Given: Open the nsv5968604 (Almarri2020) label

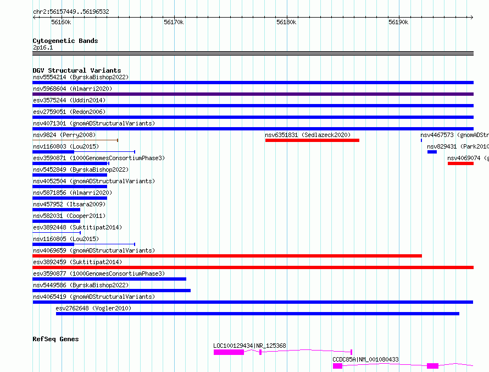Looking at the screenshot, I should click(x=73, y=89).
